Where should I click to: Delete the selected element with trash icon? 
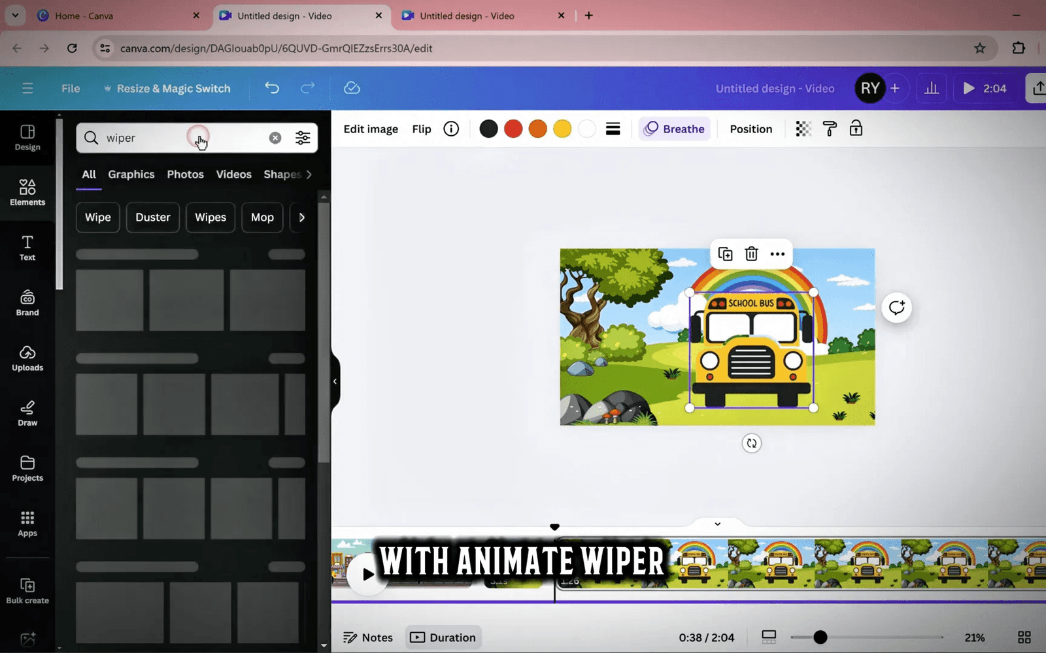(x=751, y=254)
